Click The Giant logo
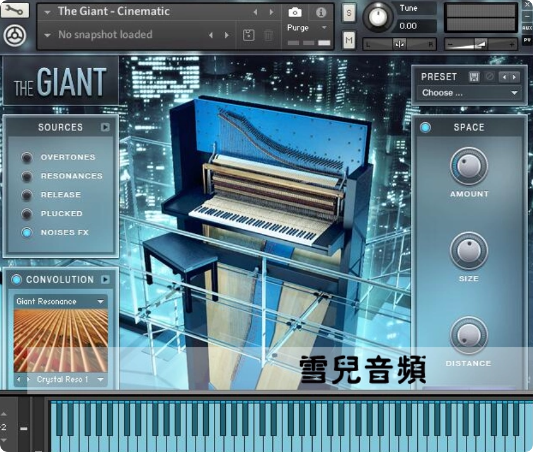This screenshot has height=452, width=533. pos(60,82)
